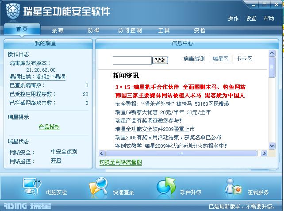Open the 产品授权 link
The height and width of the screenshot is (211, 284).
49,127
